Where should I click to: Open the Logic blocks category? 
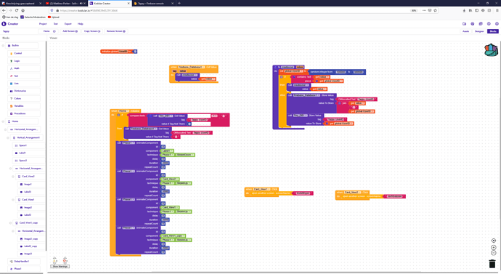(x=24, y=61)
